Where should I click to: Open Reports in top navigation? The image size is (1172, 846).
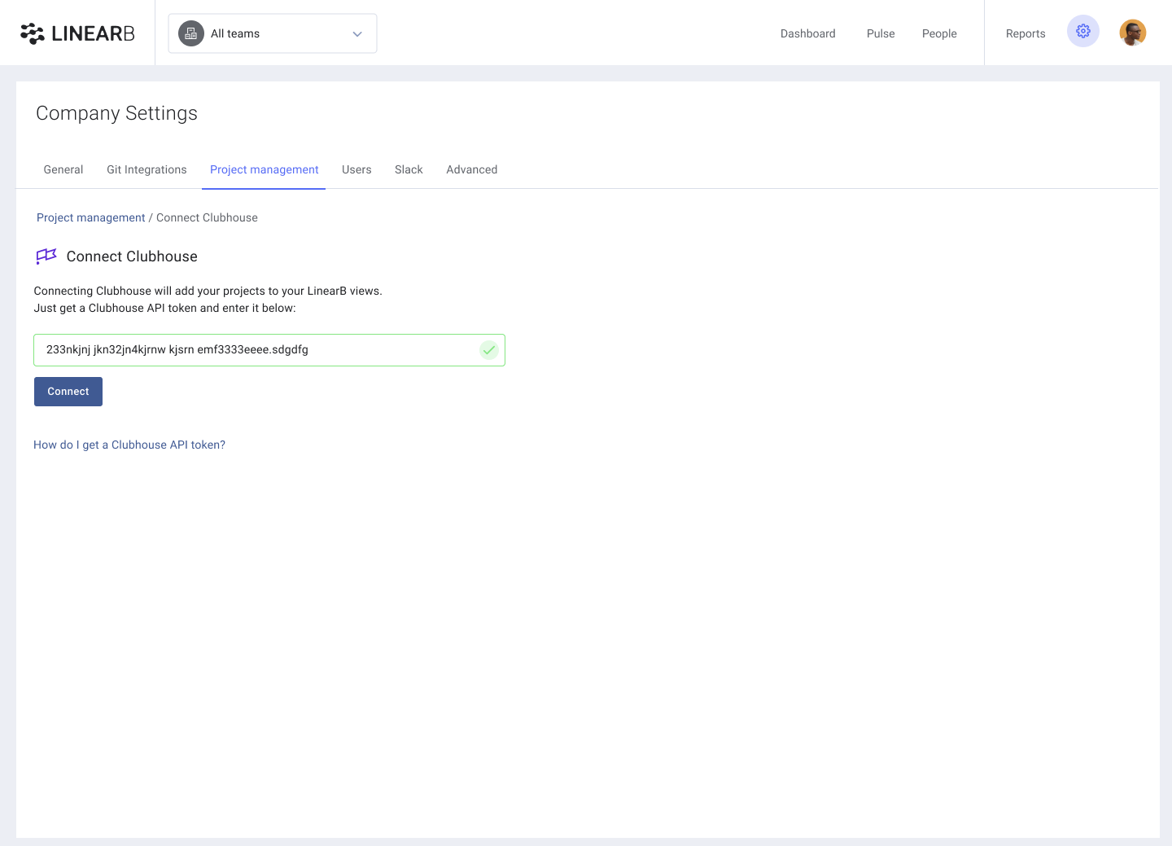click(x=1025, y=33)
